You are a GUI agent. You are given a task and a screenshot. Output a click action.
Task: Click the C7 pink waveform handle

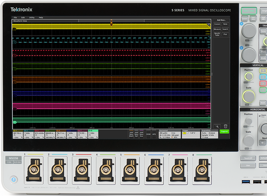tap(15, 109)
